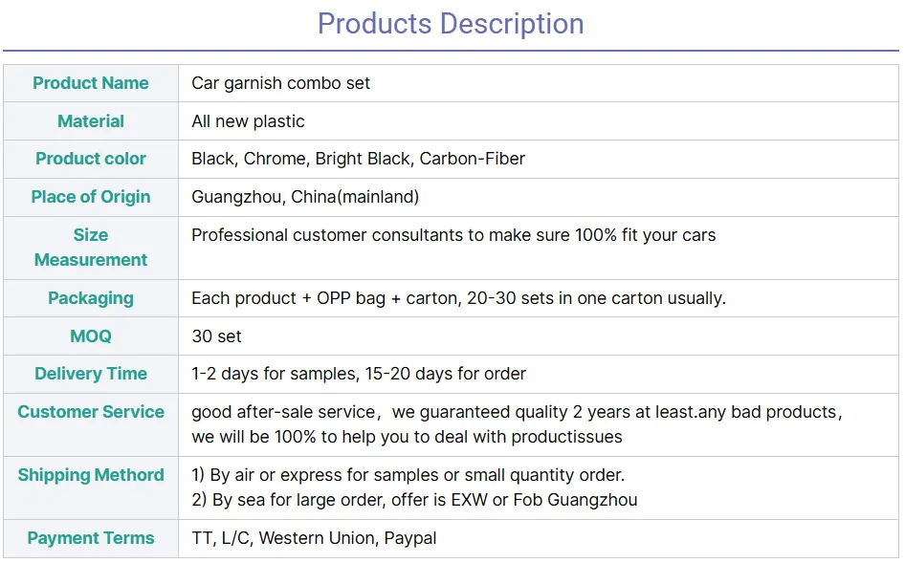The width and height of the screenshot is (905, 563).
Task: Select the Product Name label cell
Action: coord(91,83)
